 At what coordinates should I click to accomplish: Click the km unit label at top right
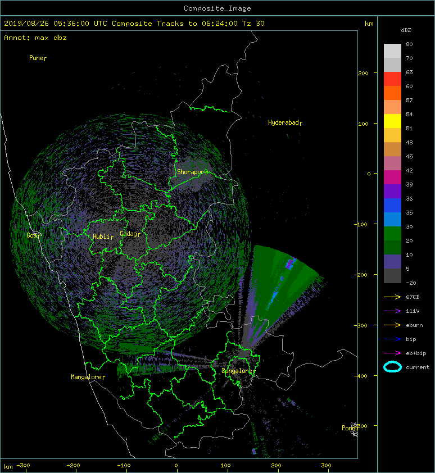[369, 24]
